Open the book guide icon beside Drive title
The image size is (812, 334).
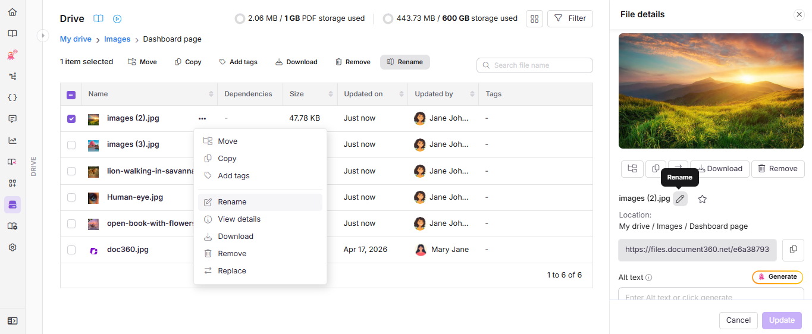tap(98, 18)
